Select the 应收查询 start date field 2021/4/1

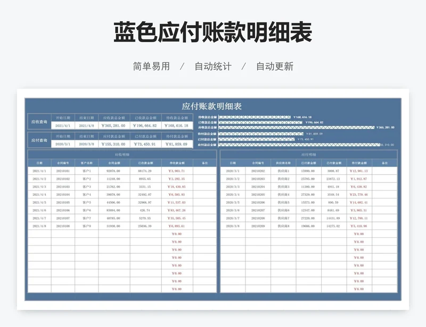point(63,125)
